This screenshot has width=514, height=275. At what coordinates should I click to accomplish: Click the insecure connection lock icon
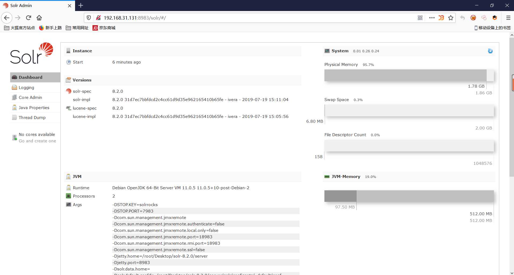98,18
